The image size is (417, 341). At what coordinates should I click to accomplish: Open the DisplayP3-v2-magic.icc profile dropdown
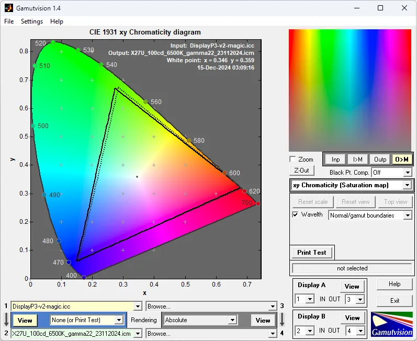pos(76,306)
